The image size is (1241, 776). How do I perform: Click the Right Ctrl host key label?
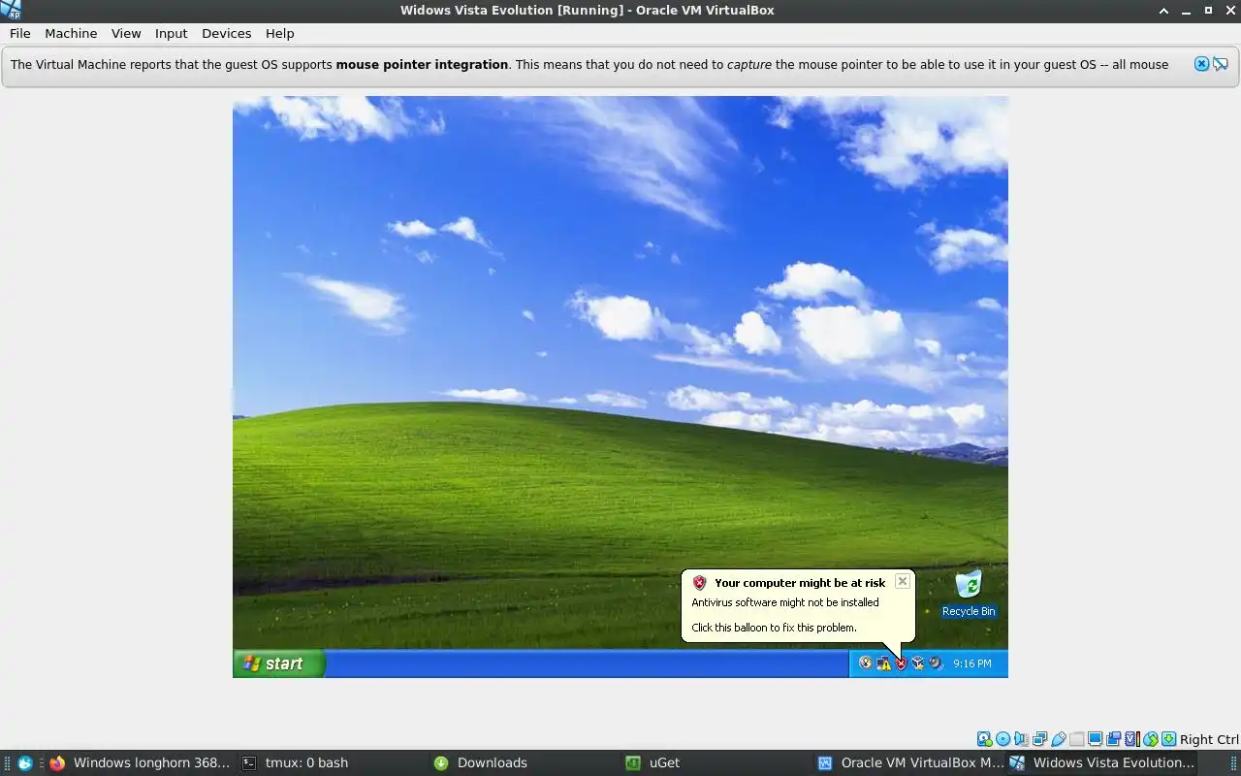pos(1209,739)
